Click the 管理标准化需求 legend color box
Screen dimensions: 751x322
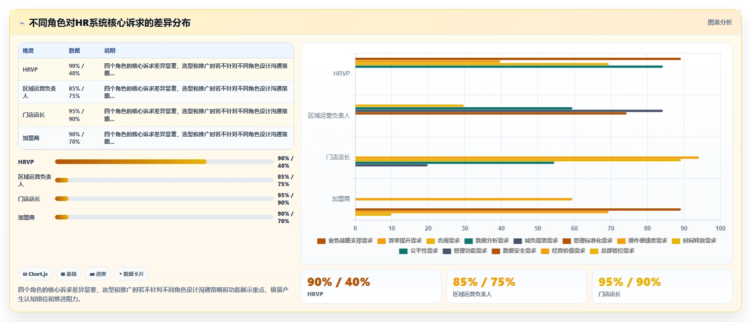[x=566, y=241]
